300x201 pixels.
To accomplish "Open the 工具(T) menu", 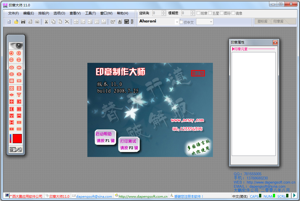I will (90, 13).
